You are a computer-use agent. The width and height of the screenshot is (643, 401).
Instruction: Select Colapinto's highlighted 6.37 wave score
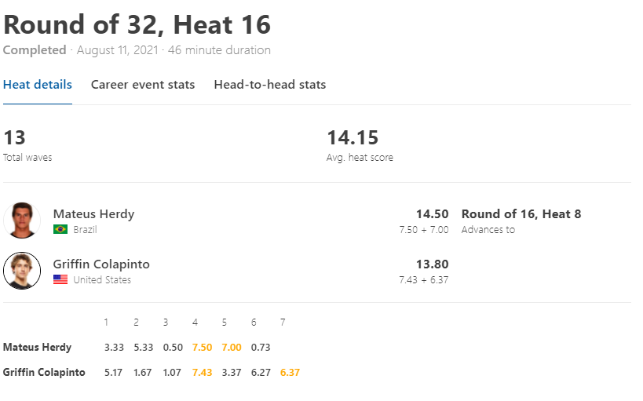pyautogui.click(x=290, y=373)
